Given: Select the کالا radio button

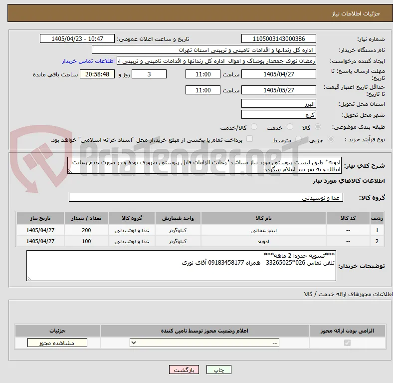Looking at the screenshot, I should click(318, 127).
